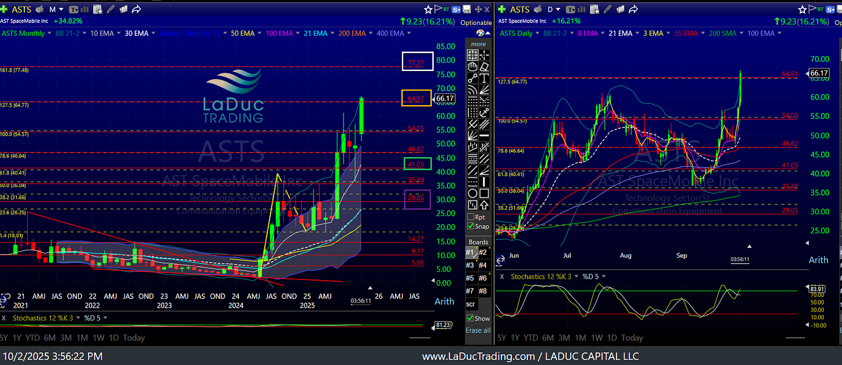The image size is (842, 365).
Task: Click more above the drawing tools
Action: click(x=478, y=44)
